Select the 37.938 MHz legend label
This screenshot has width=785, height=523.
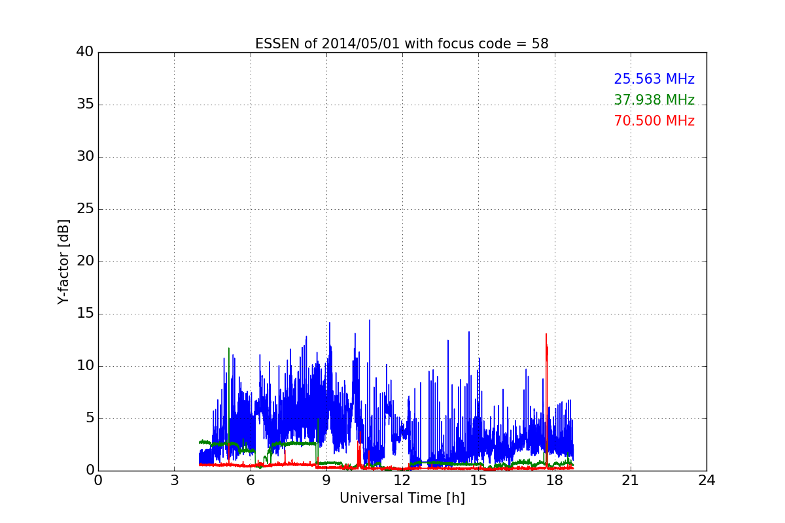[654, 100]
